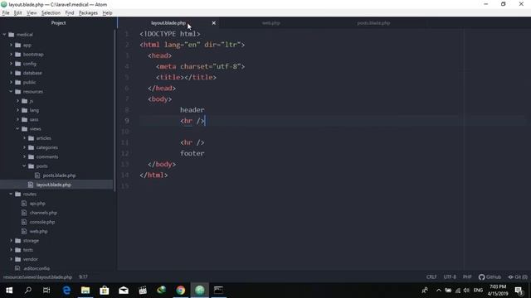The width and height of the screenshot is (531, 298).
Task: Select the posts.blade.php file in tree
Action: (x=59, y=175)
